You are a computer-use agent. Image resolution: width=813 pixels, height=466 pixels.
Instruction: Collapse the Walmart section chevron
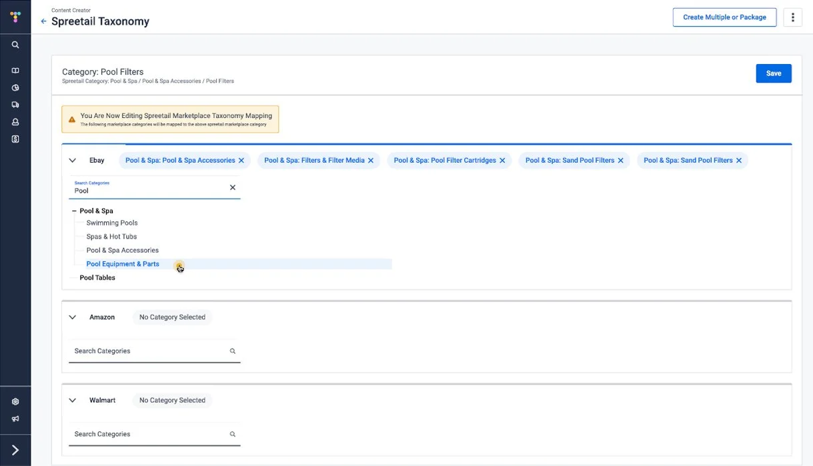73,401
